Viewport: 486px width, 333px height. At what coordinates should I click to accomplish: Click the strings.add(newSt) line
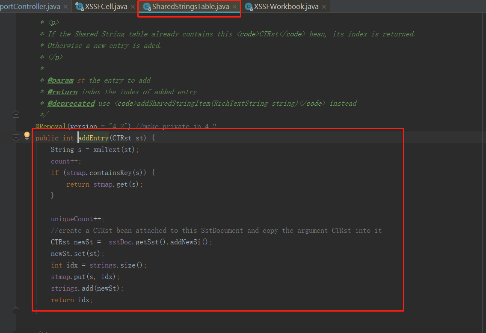(x=87, y=288)
